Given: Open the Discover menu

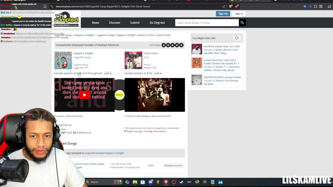Looking at the screenshot, I should 114,23.
